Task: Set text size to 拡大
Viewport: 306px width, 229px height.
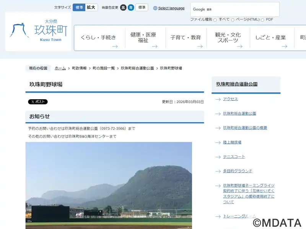Action: point(91,7)
